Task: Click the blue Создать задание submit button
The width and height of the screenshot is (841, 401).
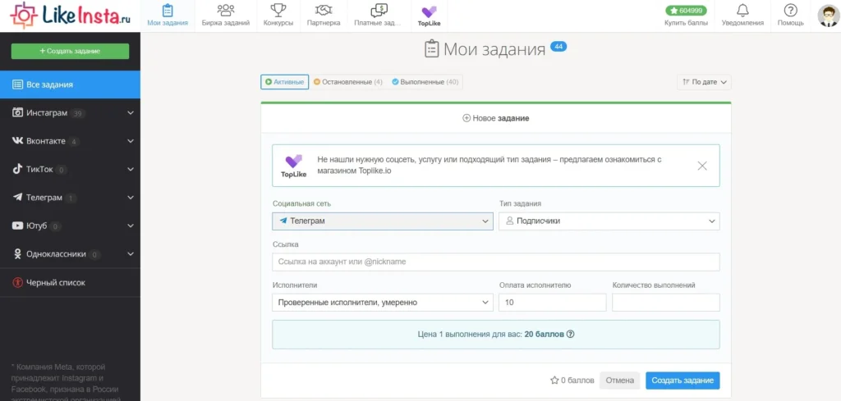Action: point(682,380)
